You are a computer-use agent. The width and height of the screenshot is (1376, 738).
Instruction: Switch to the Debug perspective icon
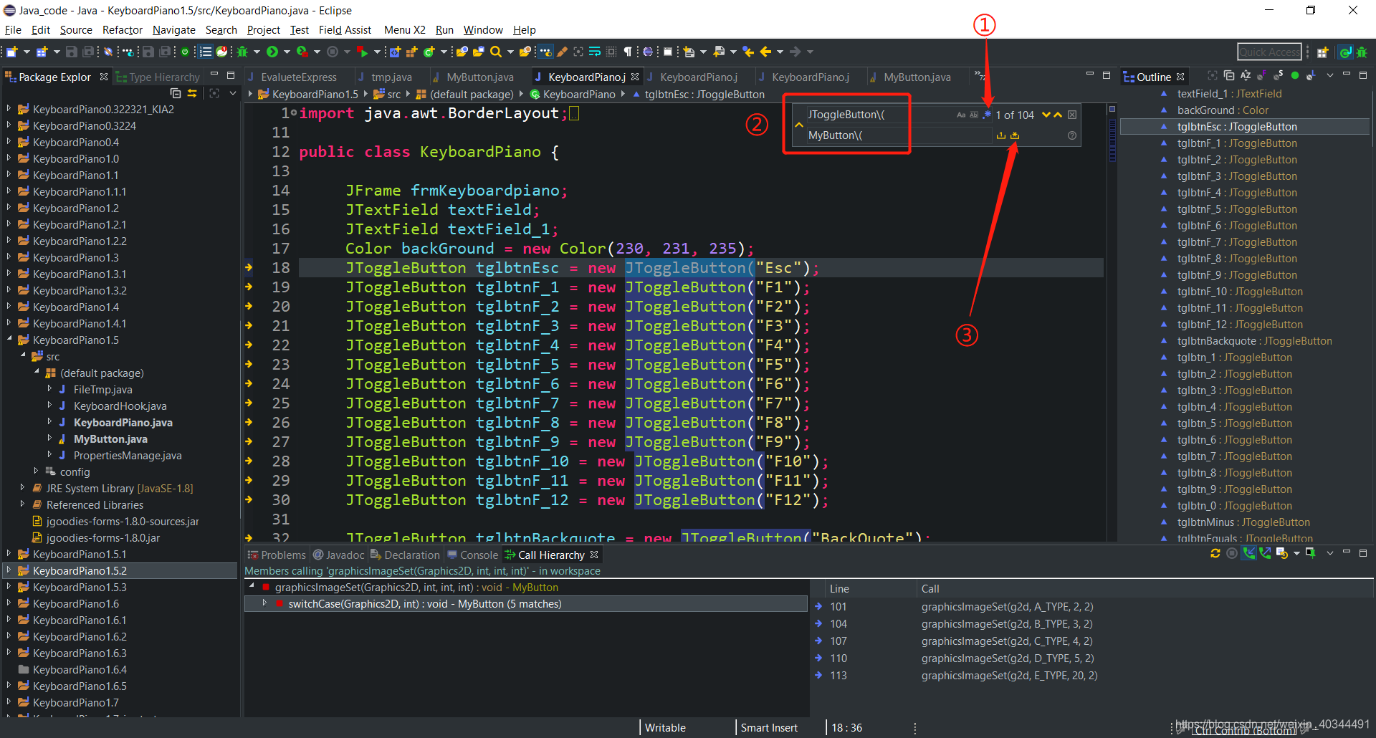click(1362, 52)
